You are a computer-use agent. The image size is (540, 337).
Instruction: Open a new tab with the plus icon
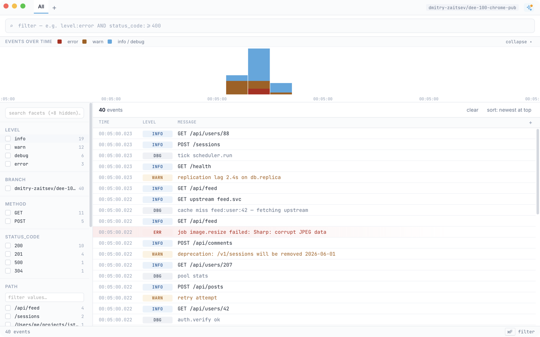pos(54,8)
